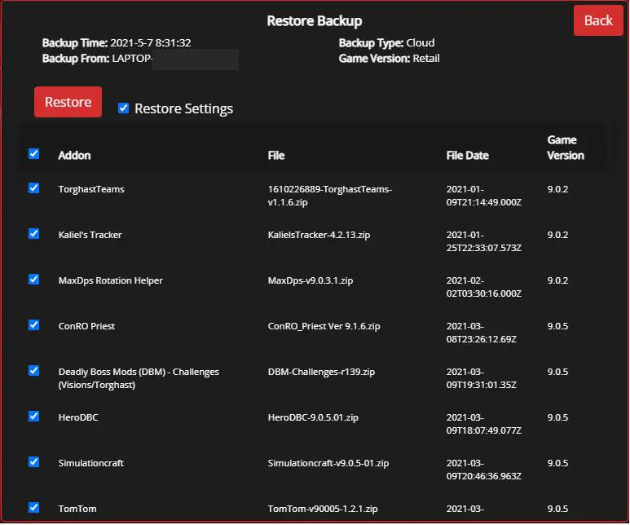This screenshot has width=630, height=525.
Task: Click the Game Version value Retail
Action: (426, 59)
